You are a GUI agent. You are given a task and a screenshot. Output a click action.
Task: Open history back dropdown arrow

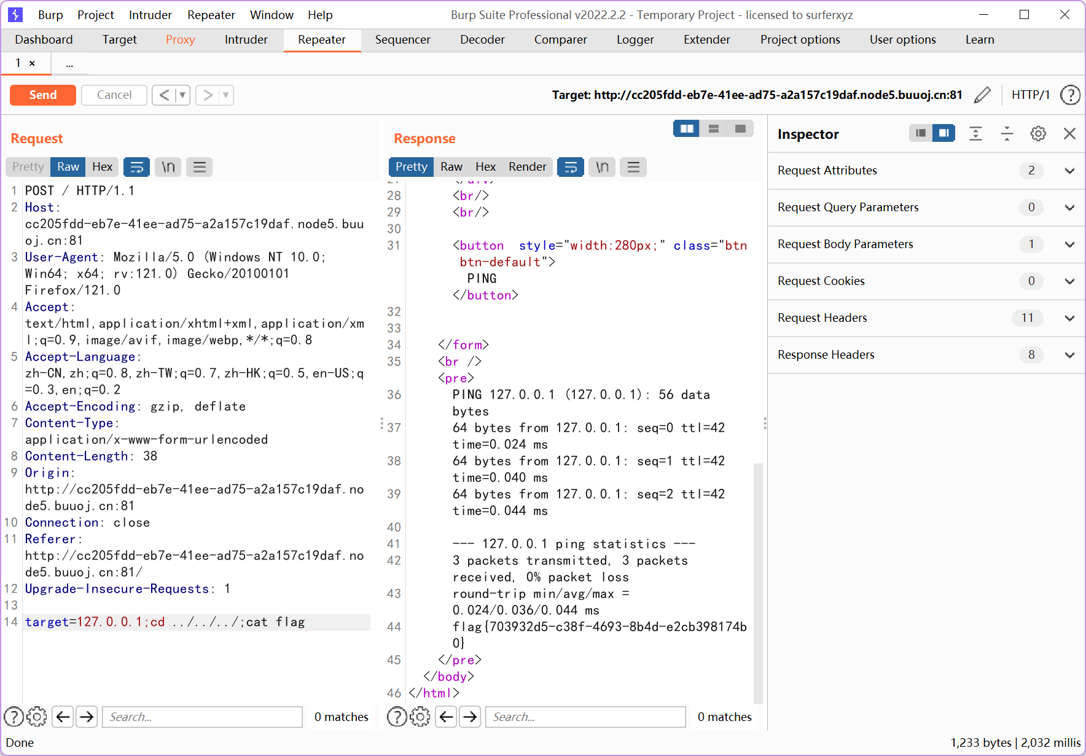point(182,95)
